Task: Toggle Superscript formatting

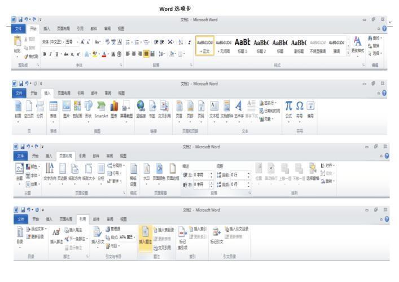Action: click(x=78, y=54)
